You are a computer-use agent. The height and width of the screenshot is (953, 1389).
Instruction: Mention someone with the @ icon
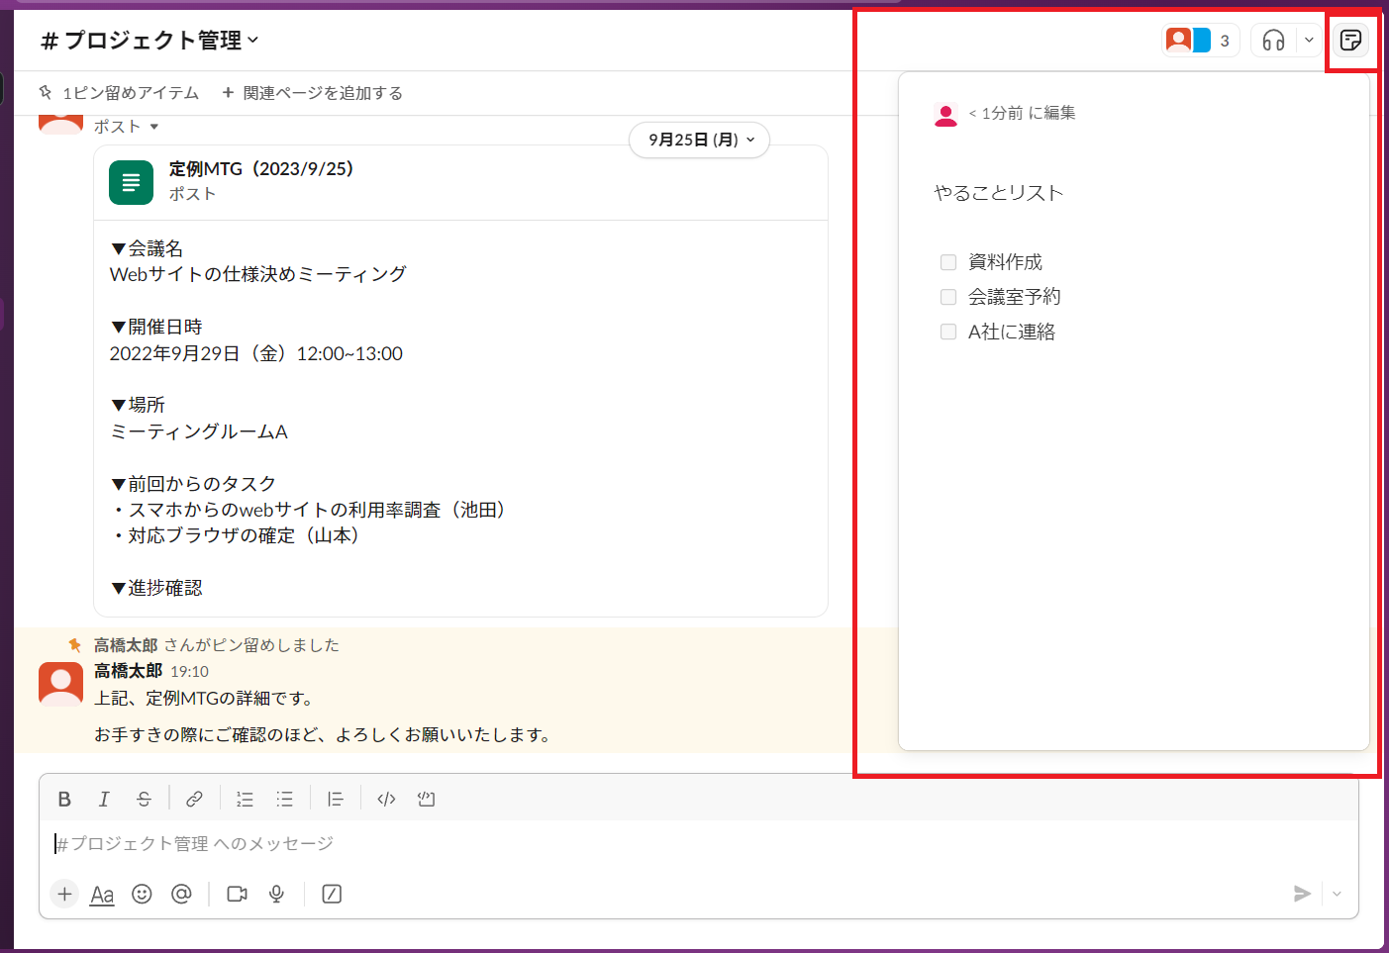point(181,894)
